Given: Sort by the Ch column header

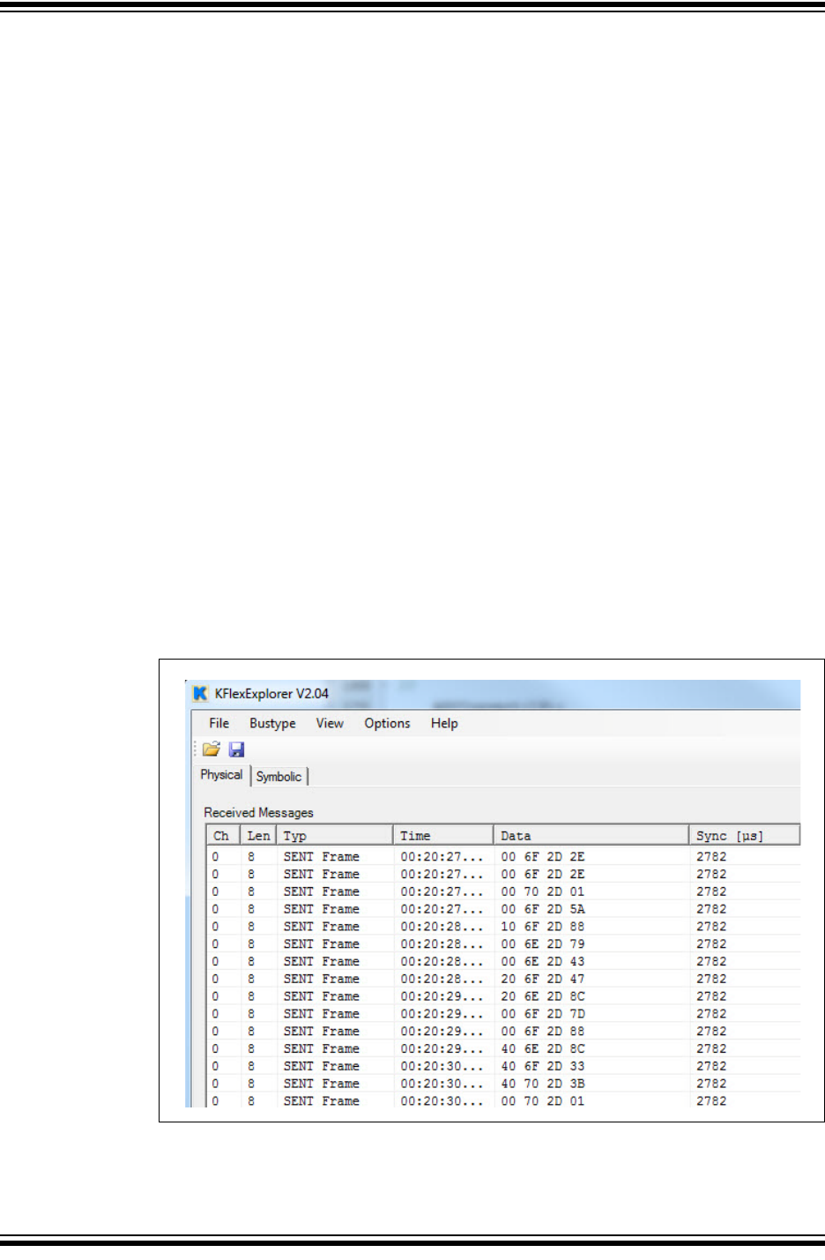Looking at the screenshot, I should tap(223, 835).
